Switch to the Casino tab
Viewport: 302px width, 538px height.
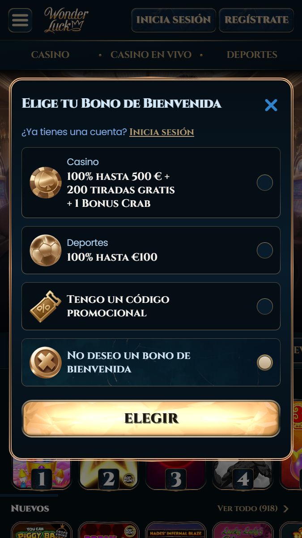coord(50,55)
